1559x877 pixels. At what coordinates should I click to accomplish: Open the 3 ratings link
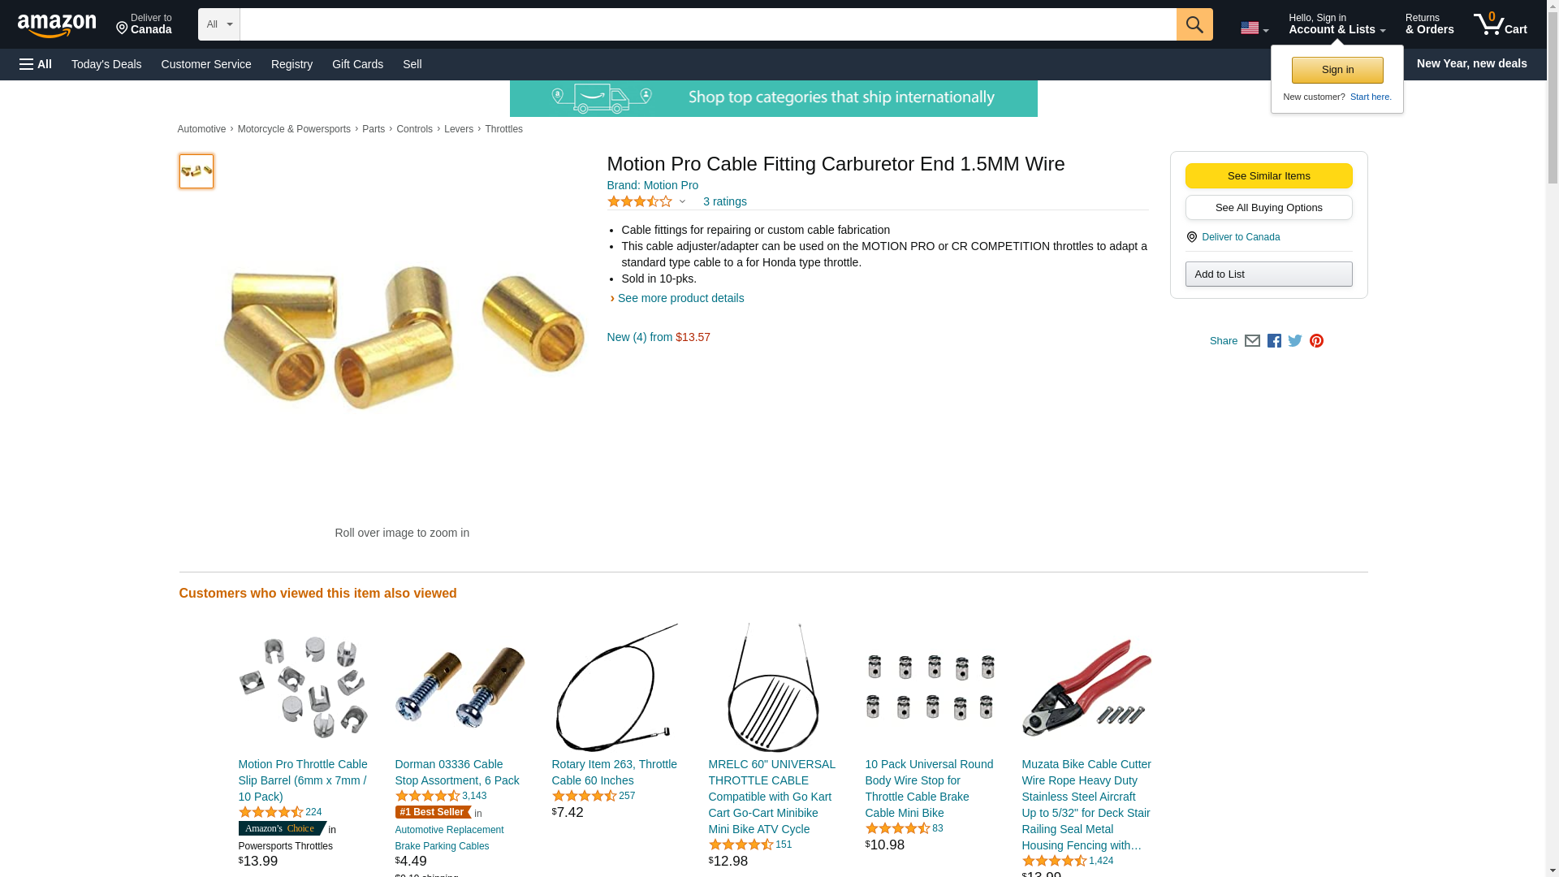725,201
